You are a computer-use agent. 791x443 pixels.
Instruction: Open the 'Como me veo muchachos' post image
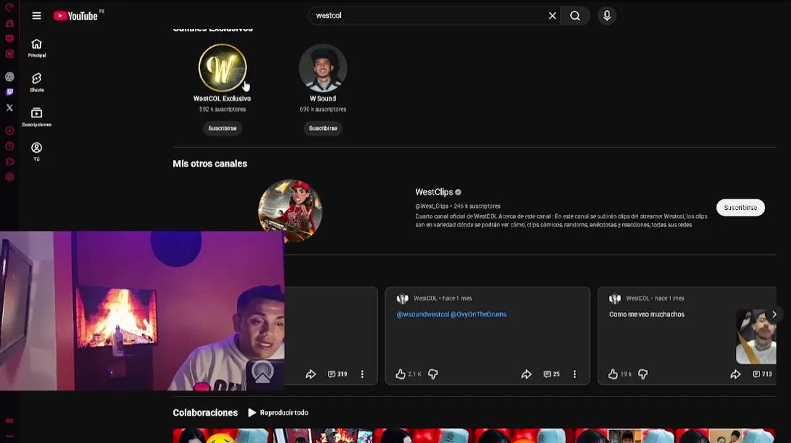[x=756, y=337]
